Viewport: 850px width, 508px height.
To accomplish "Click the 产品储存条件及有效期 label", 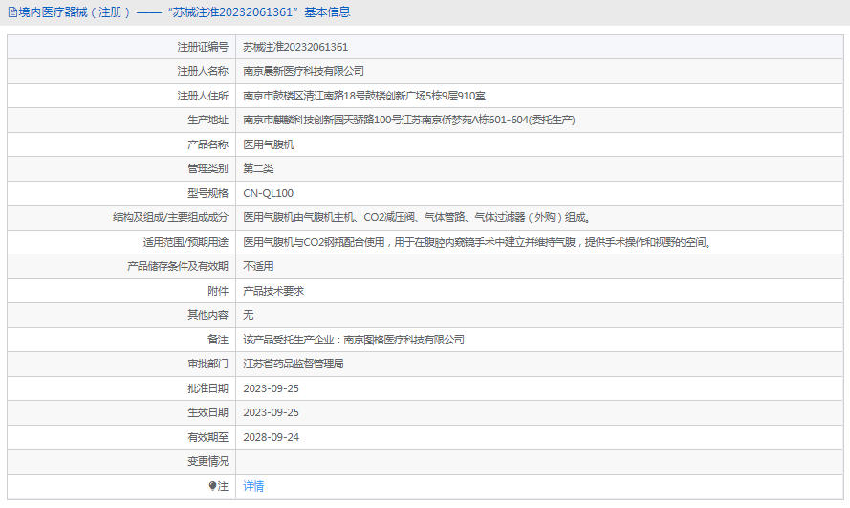I will (178, 266).
